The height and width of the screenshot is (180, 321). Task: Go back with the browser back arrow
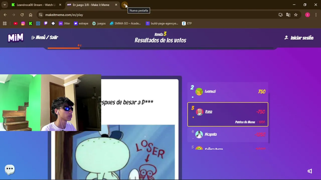pos(5,15)
